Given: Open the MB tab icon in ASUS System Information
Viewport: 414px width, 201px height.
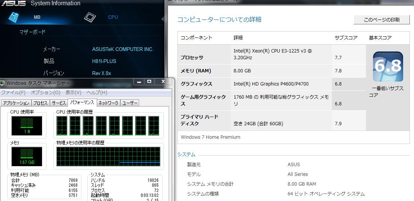Looking at the screenshot, I should coord(14,17).
